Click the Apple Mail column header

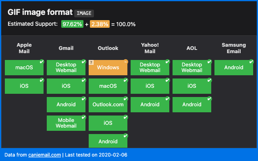(x=24, y=48)
